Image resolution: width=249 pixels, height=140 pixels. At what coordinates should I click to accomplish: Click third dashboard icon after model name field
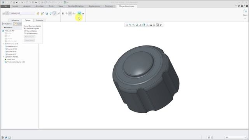(47, 14)
